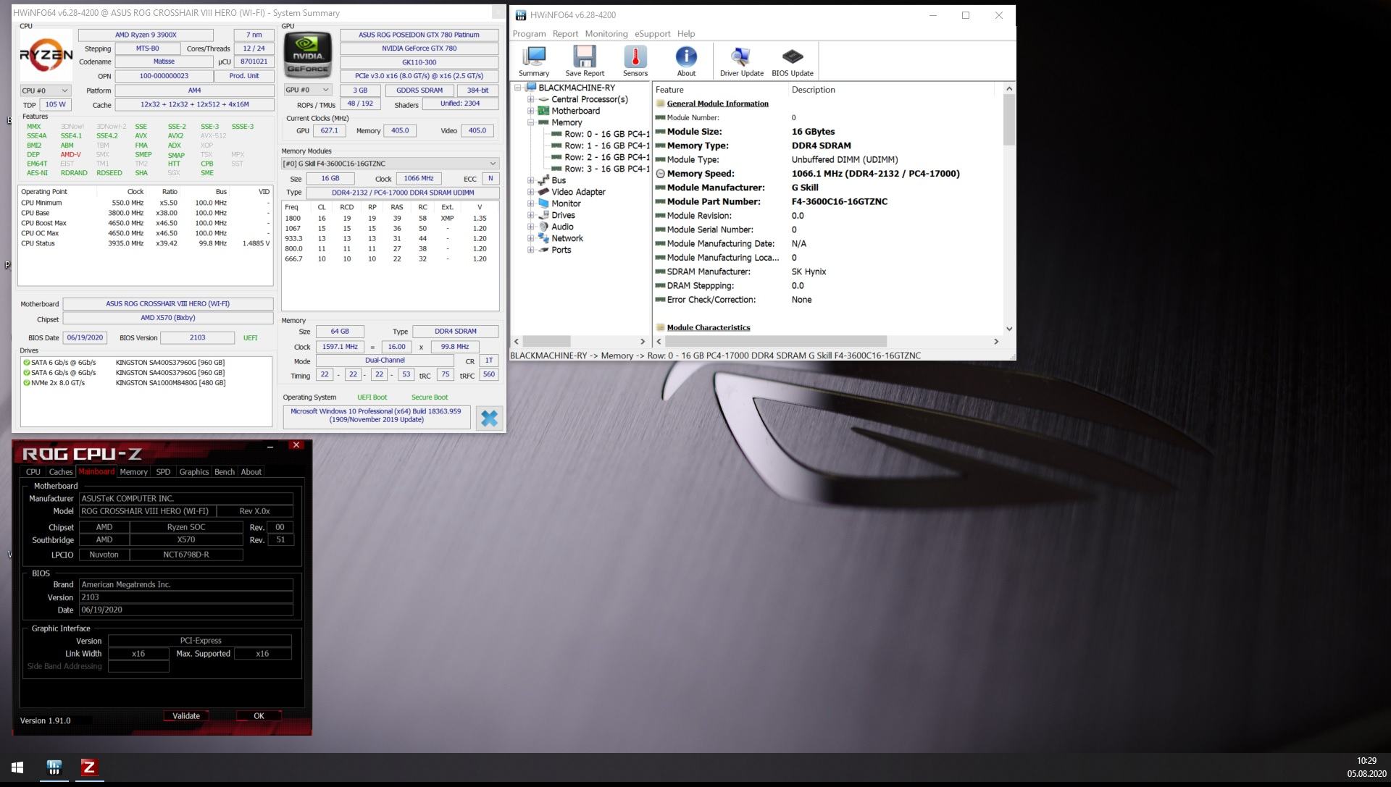Open the Report menu
This screenshot has height=787, width=1391.
[x=565, y=34]
